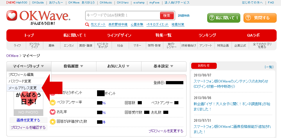The height and width of the screenshot is (138, 281).
Task: Open the トップ navigation tab
Action: pos(29,35)
